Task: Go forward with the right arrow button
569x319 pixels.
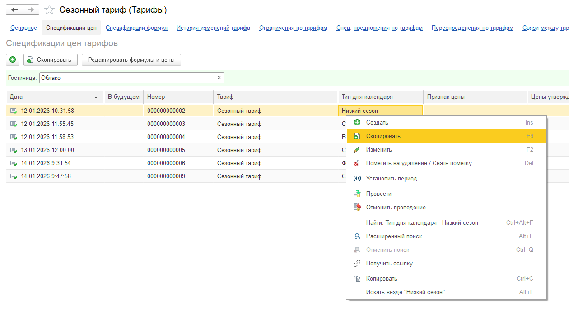Action: pos(31,9)
